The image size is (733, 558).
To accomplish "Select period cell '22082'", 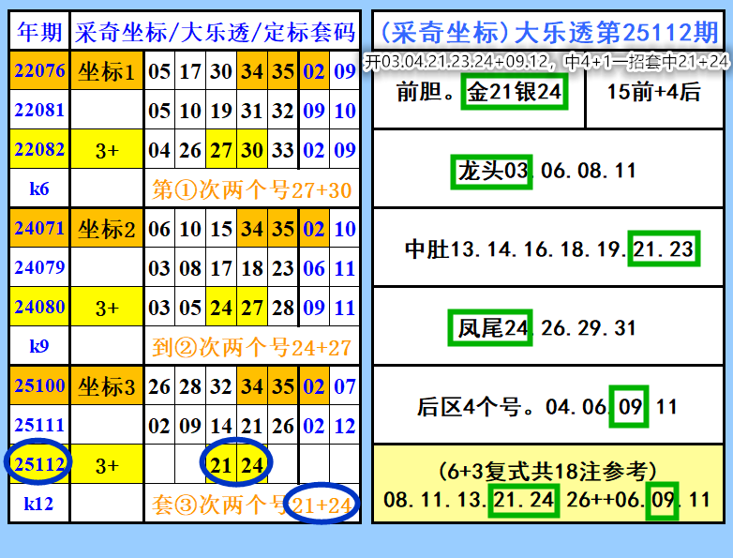I will tap(39, 149).
